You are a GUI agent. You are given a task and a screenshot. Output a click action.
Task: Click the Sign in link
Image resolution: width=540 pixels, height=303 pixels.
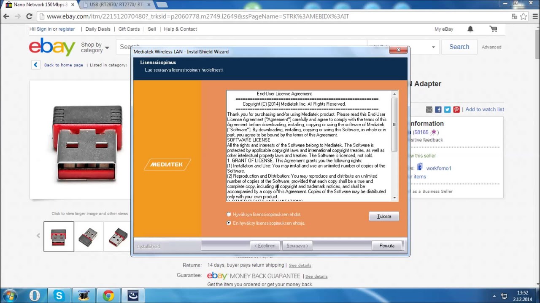pyautogui.click(x=44, y=29)
